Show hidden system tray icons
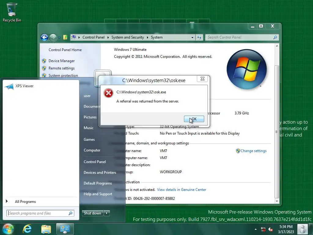Screen dimensions: 313x235 click(256, 229)
